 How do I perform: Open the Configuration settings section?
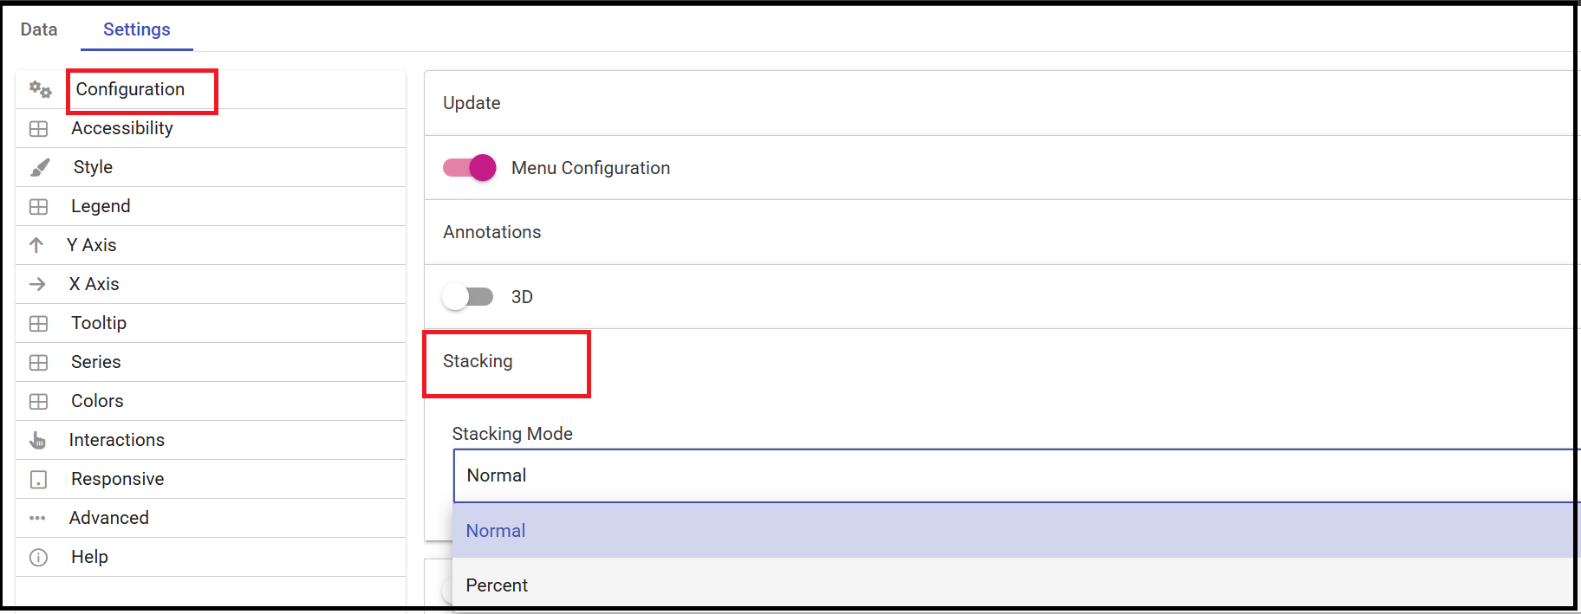pos(211,89)
